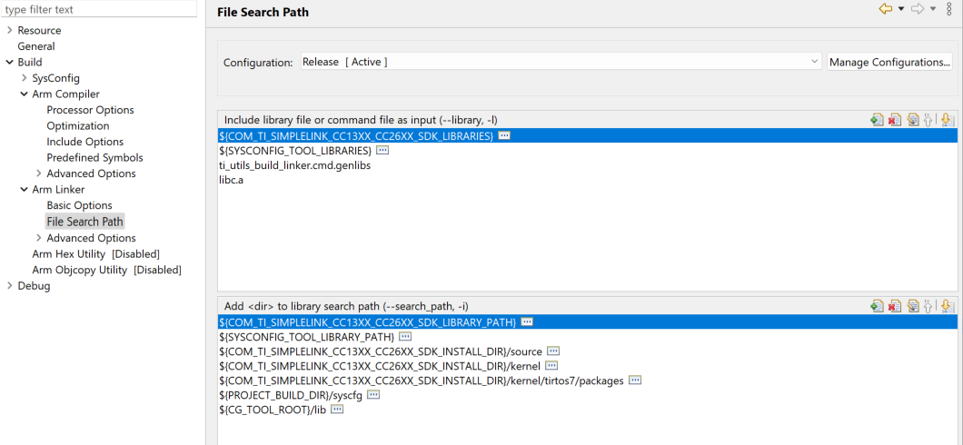Expand the SysConfig tree node
This screenshot has width=963, height=445.
[24, 78]
